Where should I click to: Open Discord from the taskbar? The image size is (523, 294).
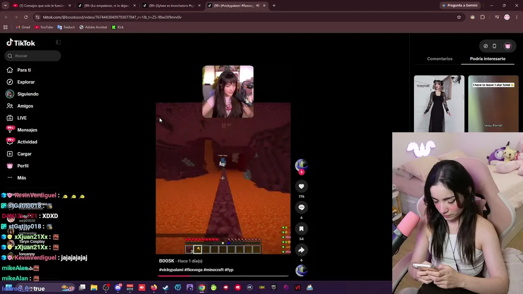point(118,287)
